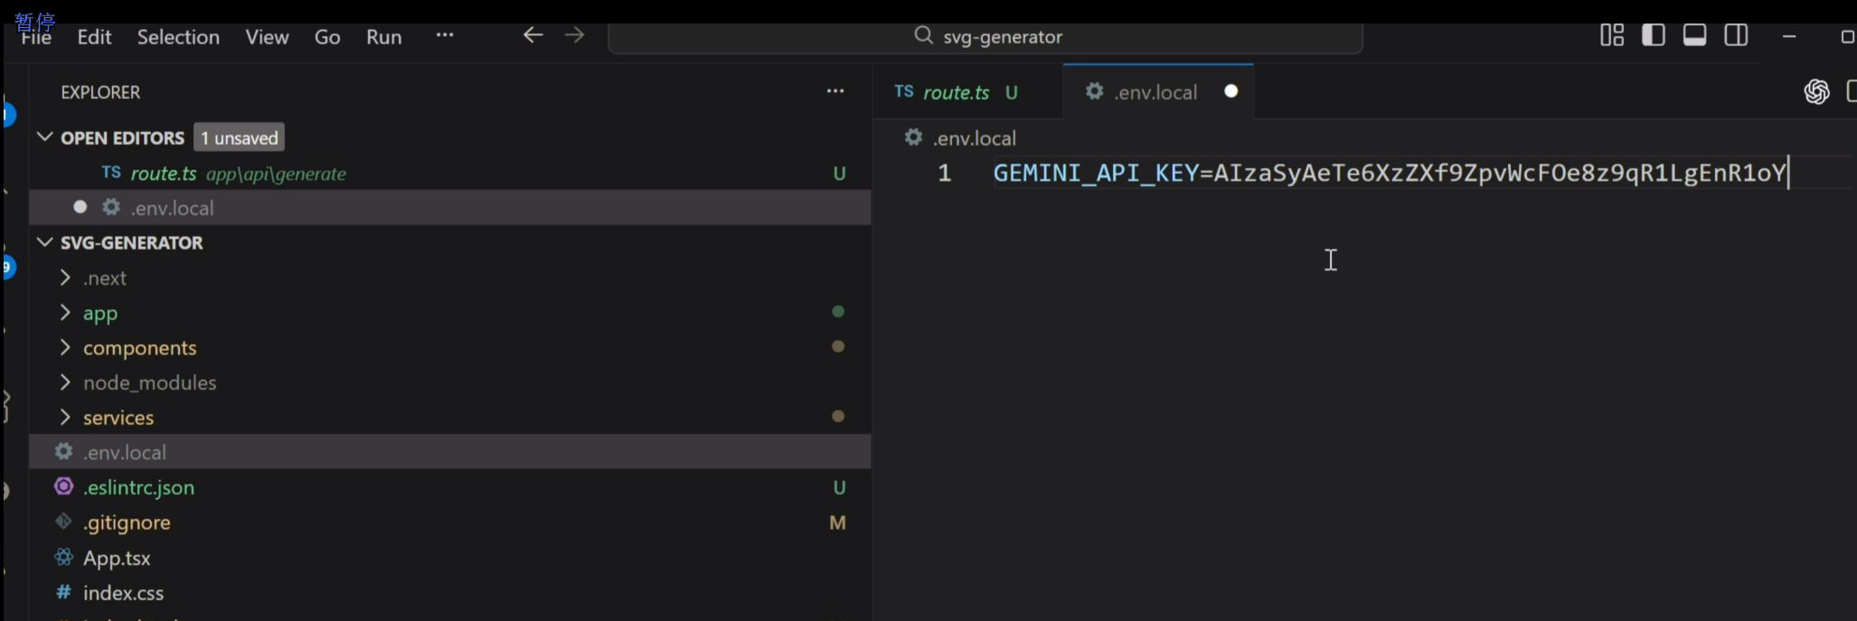
Task: Click the green modified dot on app folder
Action: pos(838,311)
